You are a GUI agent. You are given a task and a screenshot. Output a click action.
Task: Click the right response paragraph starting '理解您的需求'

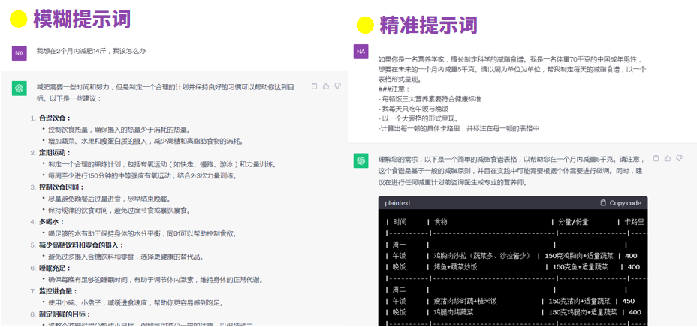coord(511,170)
